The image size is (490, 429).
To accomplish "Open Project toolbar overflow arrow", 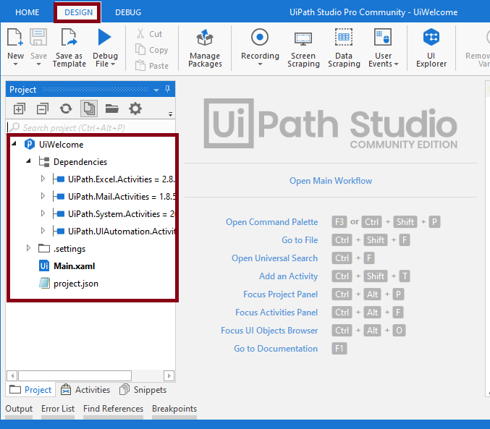I will point(171,114).
